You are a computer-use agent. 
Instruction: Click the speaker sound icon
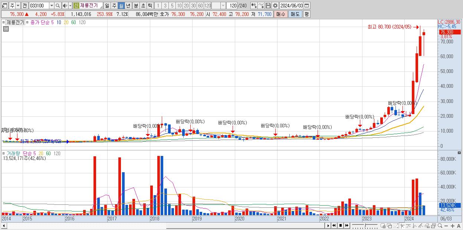[65, 6]
